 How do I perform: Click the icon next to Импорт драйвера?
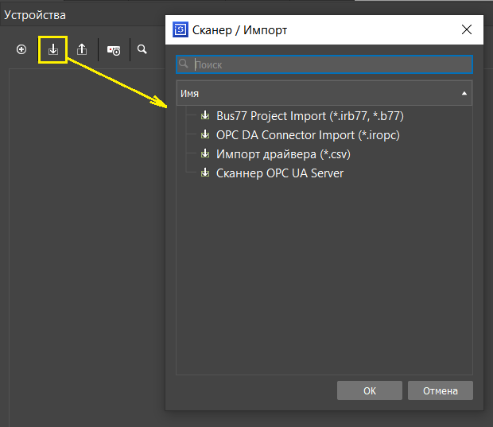point(205,154)
